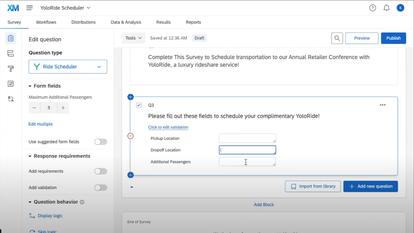414x233 pixels.
Task: Click the Dropoff Location input field
Action: click(x=247, y=150)
